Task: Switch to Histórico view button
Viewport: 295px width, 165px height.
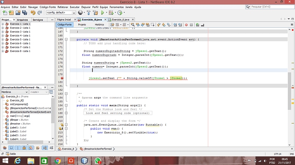Action: (x=99, y=25)
